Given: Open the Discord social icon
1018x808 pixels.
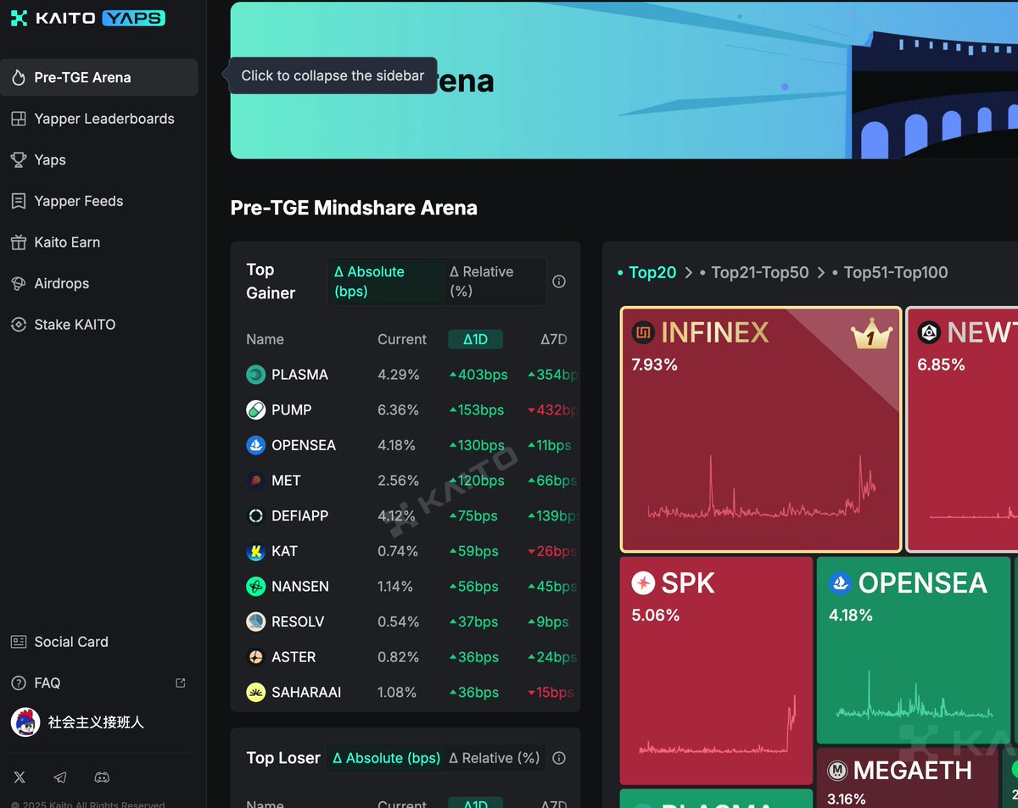Looking at the screenshot, I should [102, 777].
